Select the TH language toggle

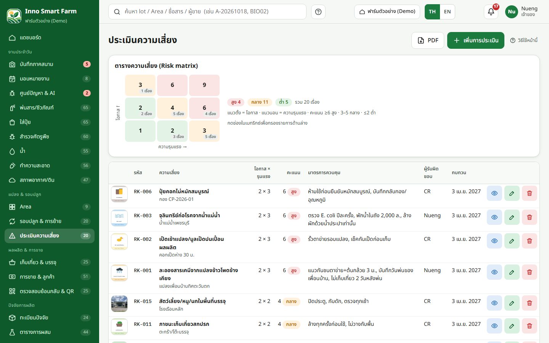[x=432, y=12]
